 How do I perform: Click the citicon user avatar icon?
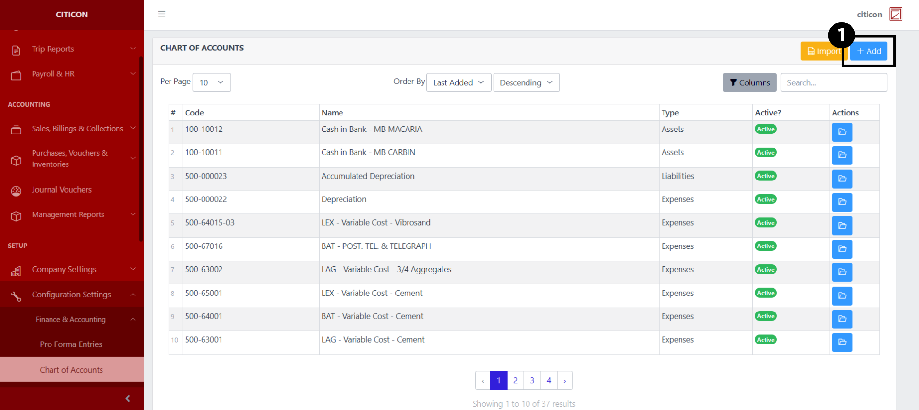pyautogui.click(x=895, y=15)
